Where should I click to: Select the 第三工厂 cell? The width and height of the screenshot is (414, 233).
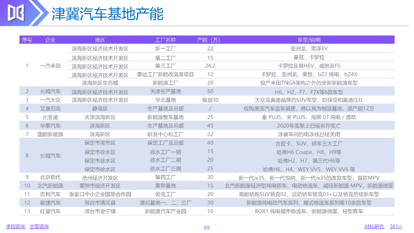click(165, 66)
